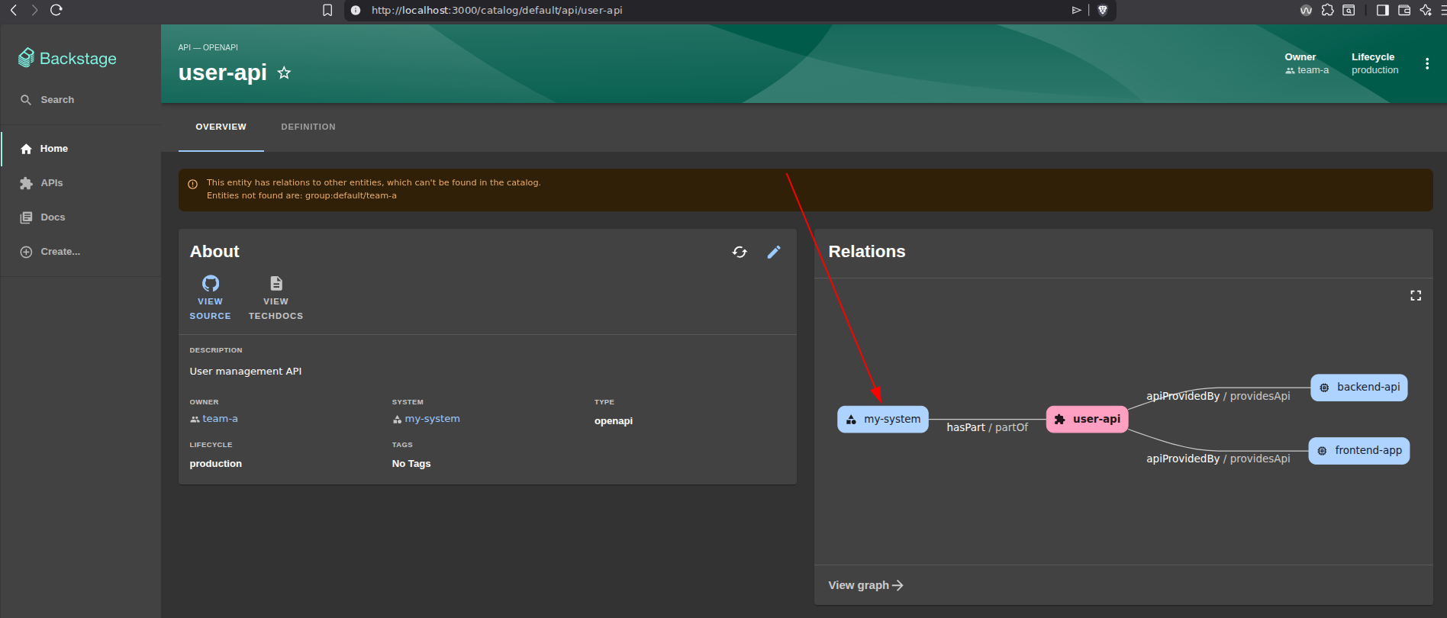Click the fullscreen icon in Relations card
Screen dimensions: 1447x618
click(x=1416, y=295)
